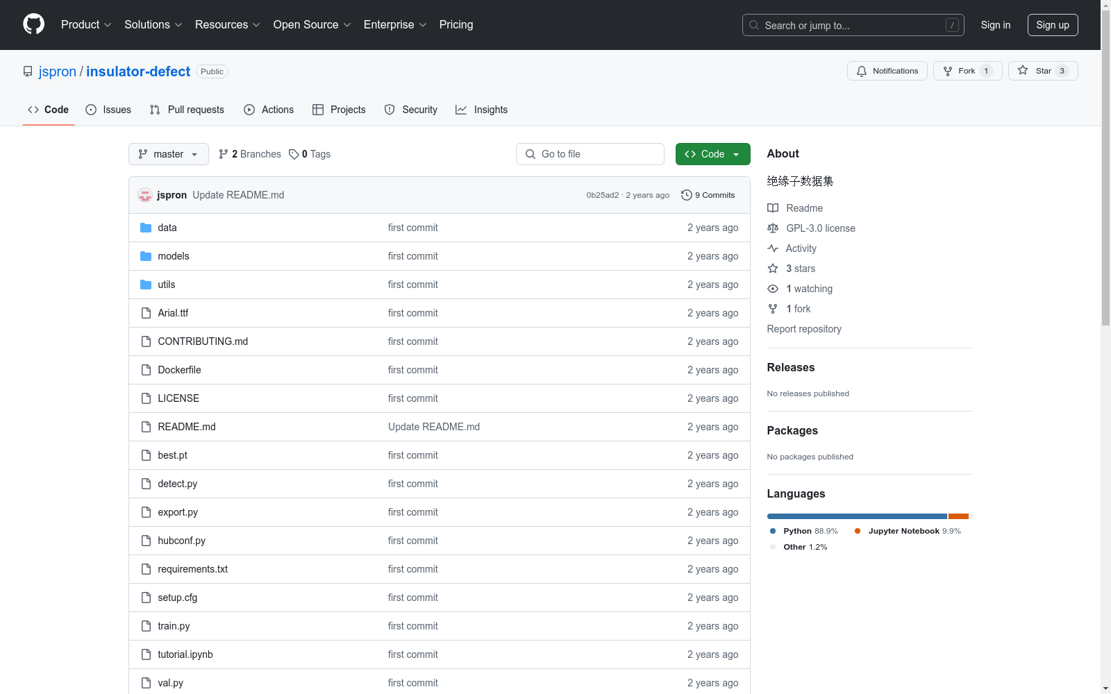1111x694 pixels.
Task: Open the hubconf.py file
Action: (x=181, y=541)
